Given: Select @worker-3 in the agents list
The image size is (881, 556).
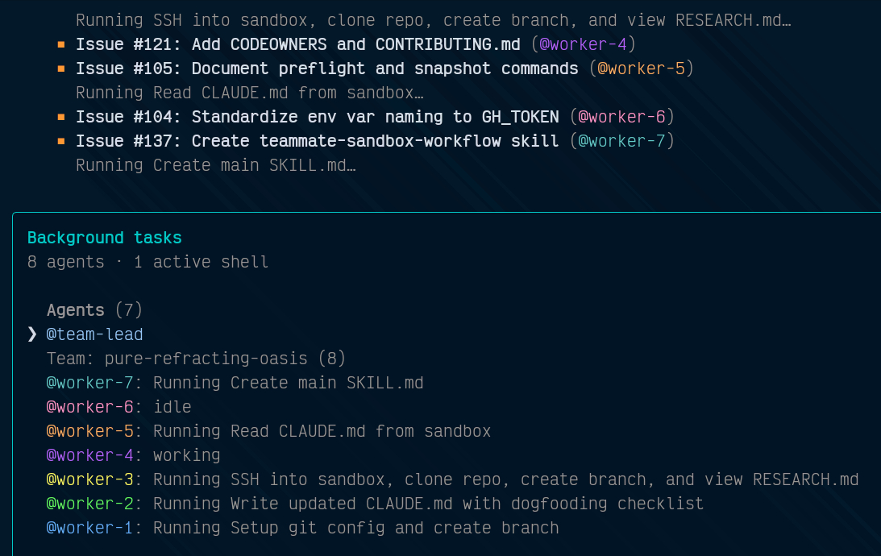Looking at the screenshot, I should point(89,479).
